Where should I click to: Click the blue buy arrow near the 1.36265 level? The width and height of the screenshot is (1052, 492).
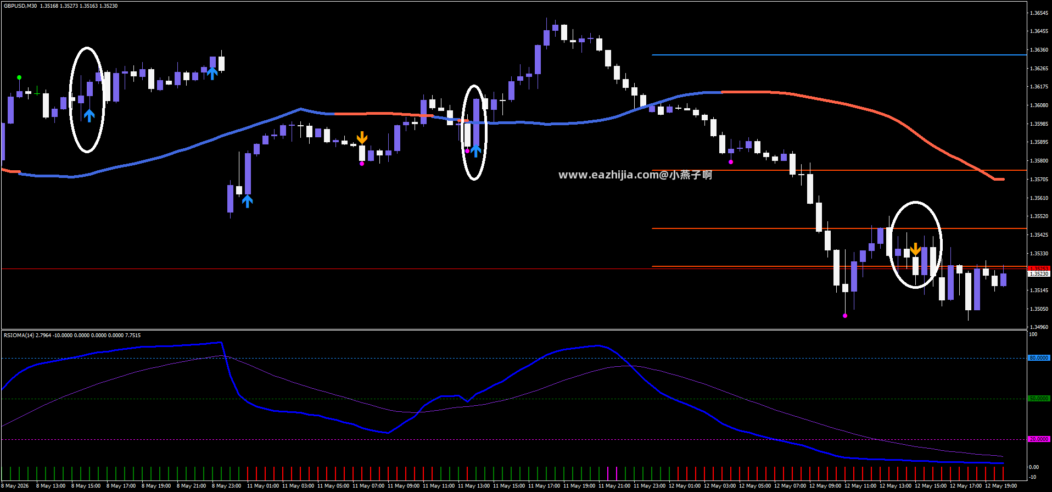(x=212, y=74)
